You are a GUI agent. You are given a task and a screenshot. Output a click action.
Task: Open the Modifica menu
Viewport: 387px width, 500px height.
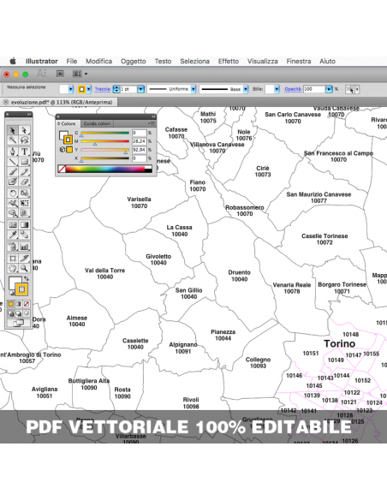[x=98, y=62]
